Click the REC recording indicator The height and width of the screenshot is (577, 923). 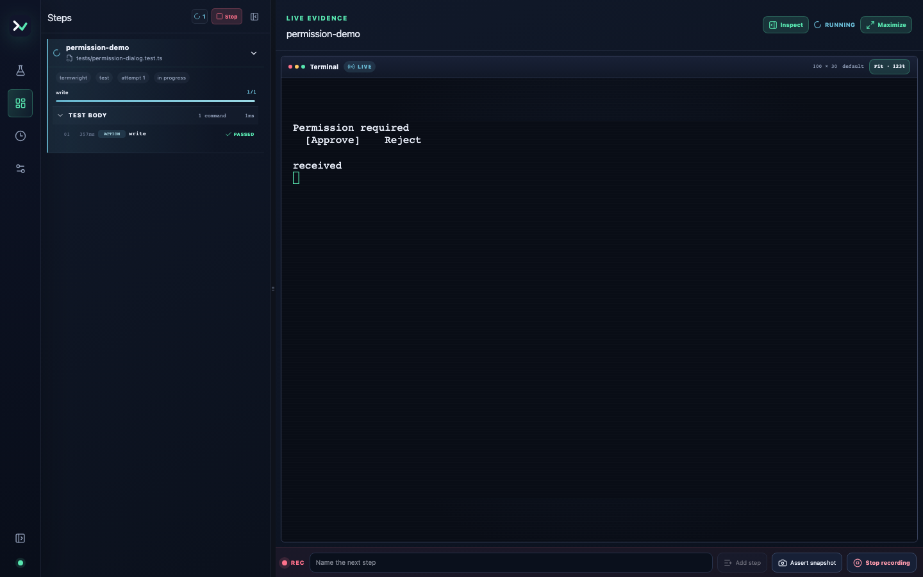(x=293, y=563)
